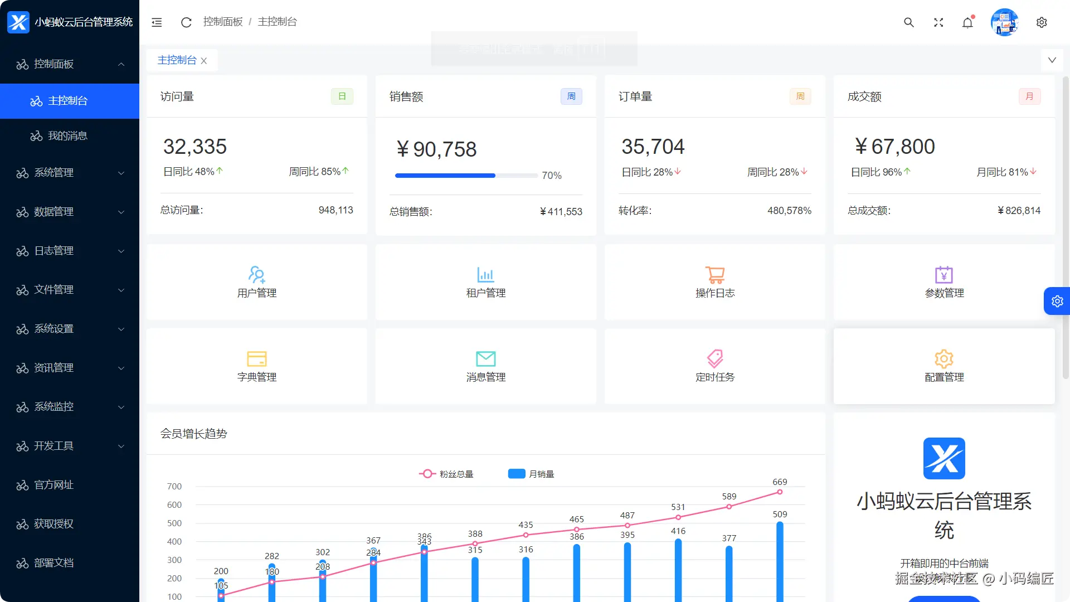
Task: Open the notification bell
Action: (x=968, y=22)
